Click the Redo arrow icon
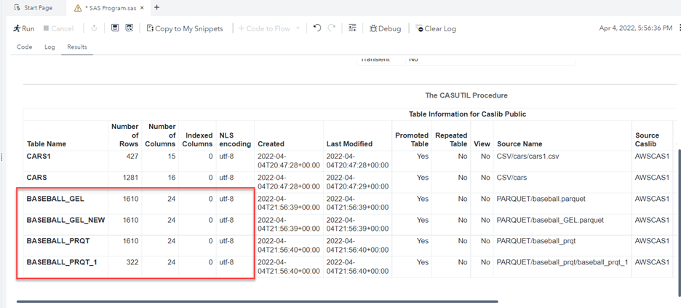The width and height of the screenshot is (681, 308). (x=332, y=28)
